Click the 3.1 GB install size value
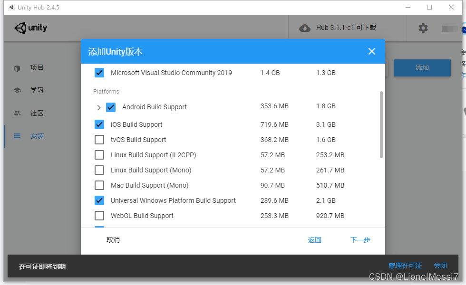The height and width of the screenshot is (285, 466). [x=326, y=124]
